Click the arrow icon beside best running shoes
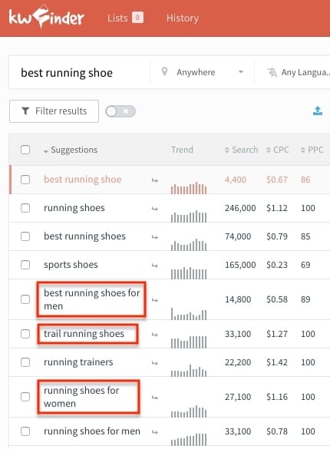 click(x=154, y=237)
